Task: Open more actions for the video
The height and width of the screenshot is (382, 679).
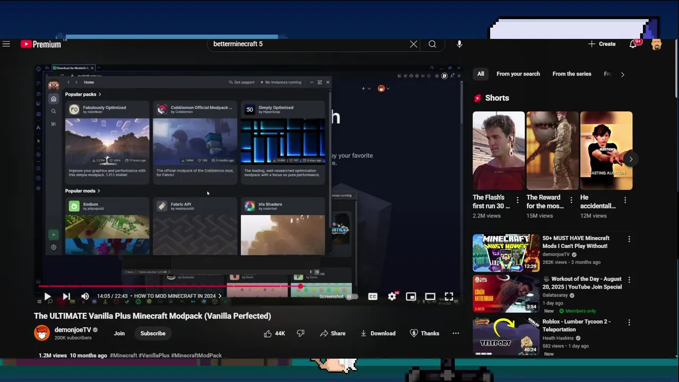Action: [456, 333]
